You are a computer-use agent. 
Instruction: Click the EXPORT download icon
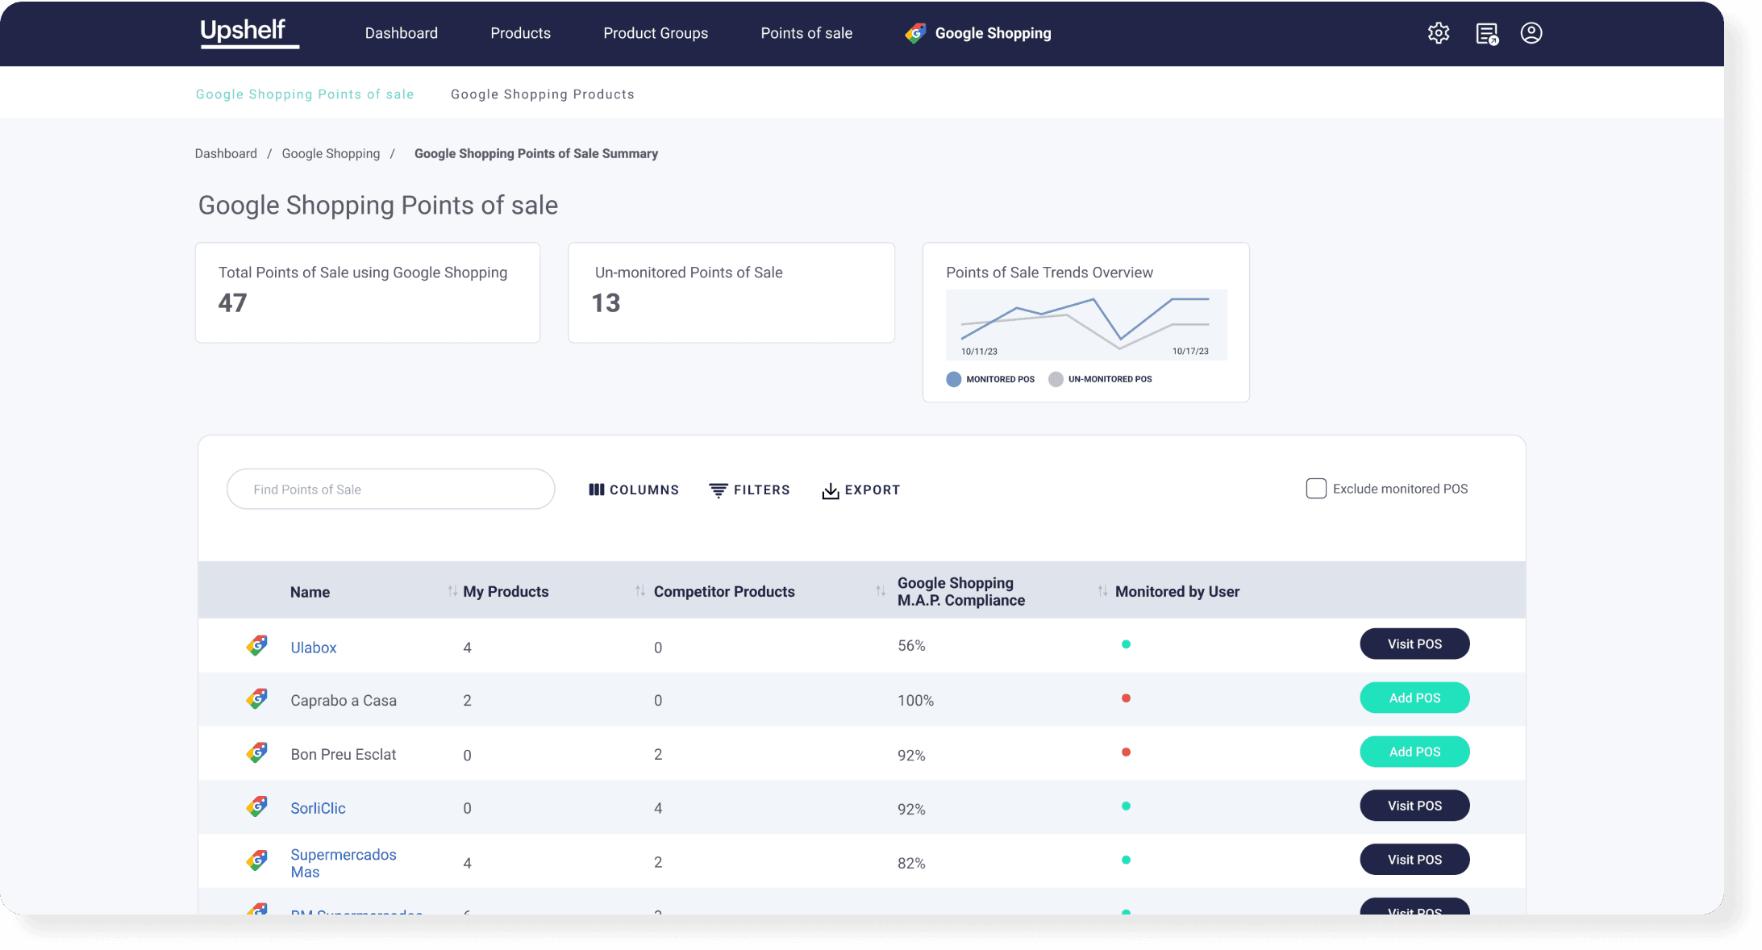(830, 490)
